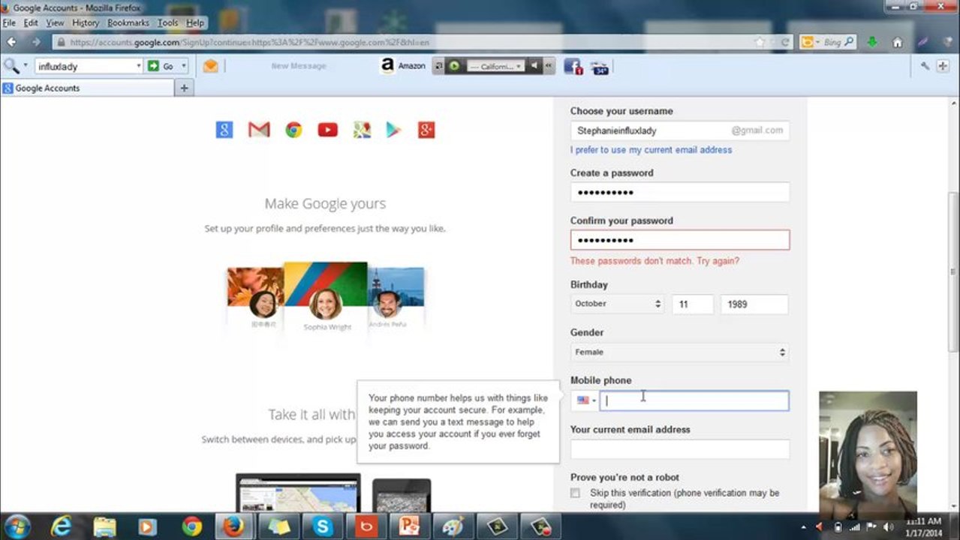Open a new tab with plus button
This screenshot has width=960, height=540.
click(184, 88)
